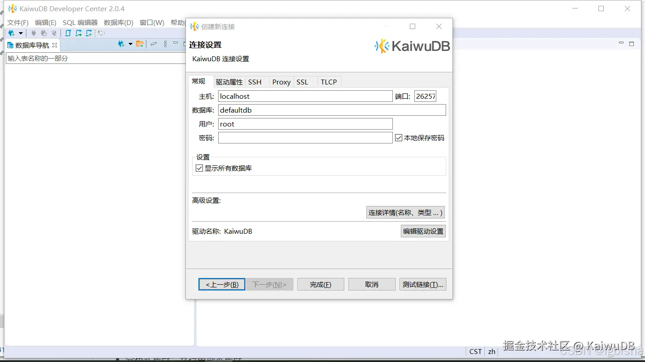Click the grayed Connect plug icon in toolbar
This screenshot has width=645, height=362.
click(34, 33)
